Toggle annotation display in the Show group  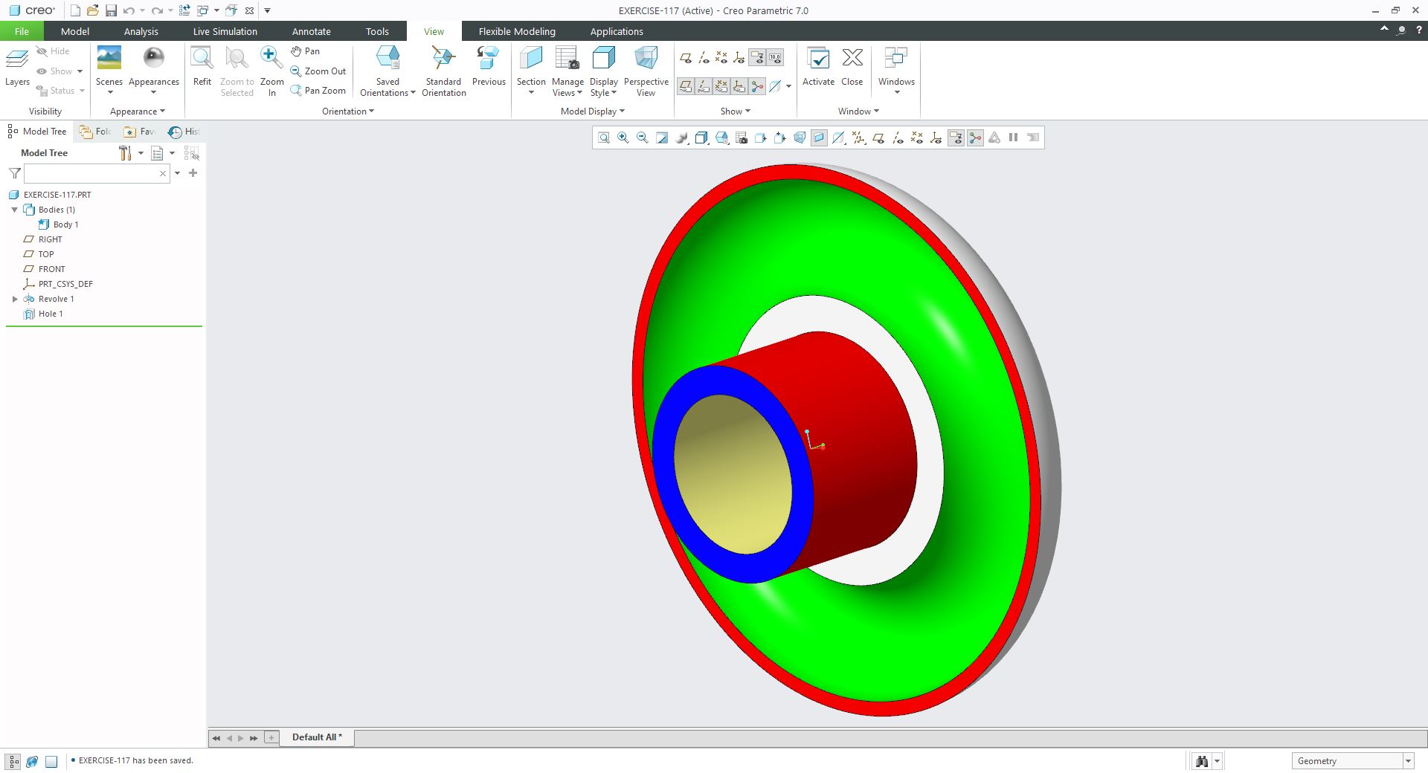pyautogui.click(x=757, y=58)
